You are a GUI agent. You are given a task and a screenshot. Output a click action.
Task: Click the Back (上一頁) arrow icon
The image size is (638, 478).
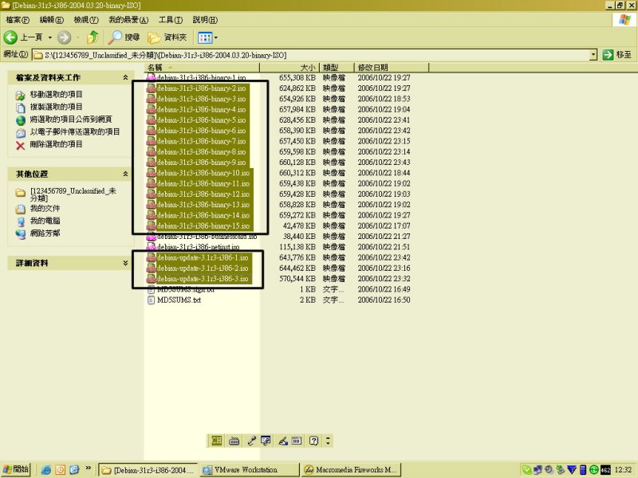[11, 37]
